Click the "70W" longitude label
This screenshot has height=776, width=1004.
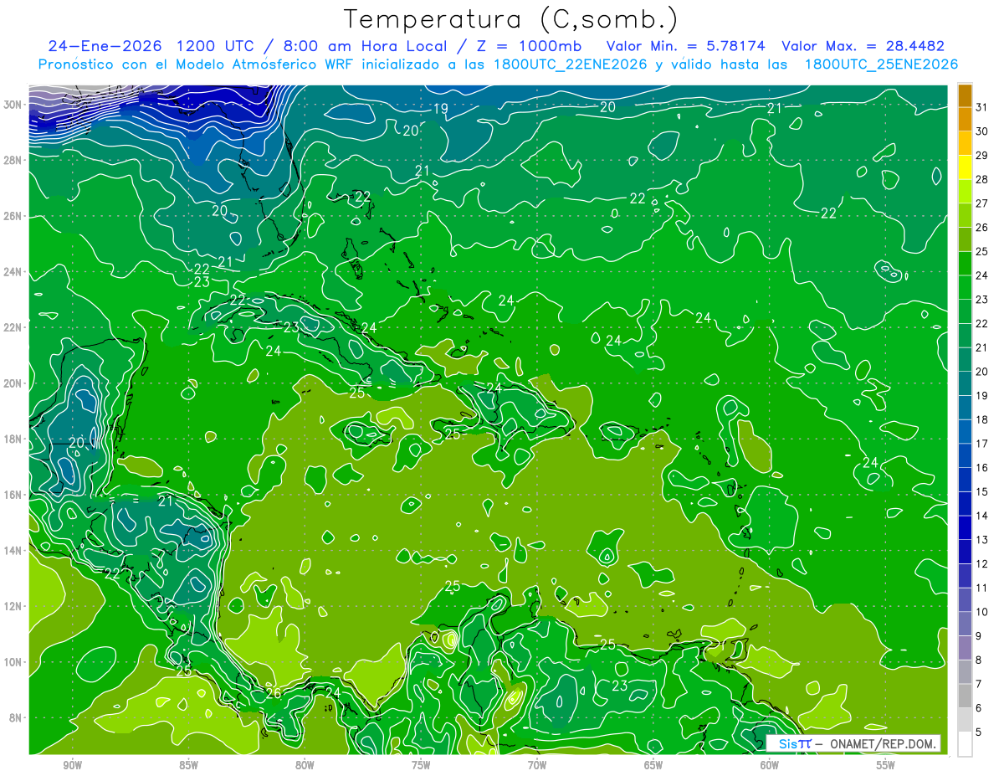(537, 765)
